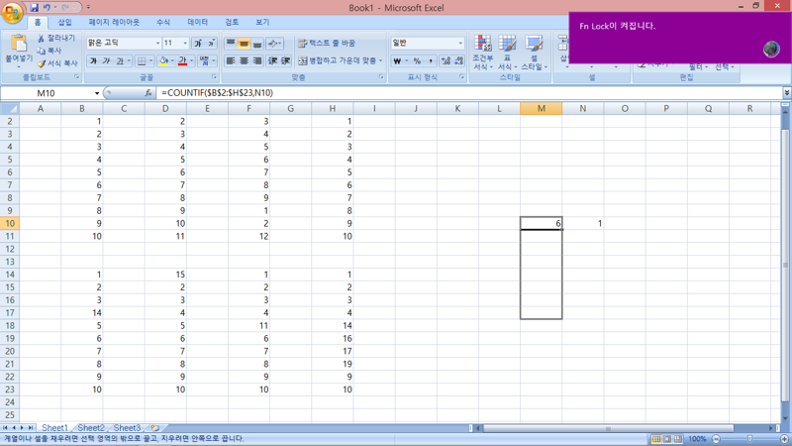Align text to the left
The width and height of the screenshot is (792, 446).
pyautogui.click(x=231, y=61)
